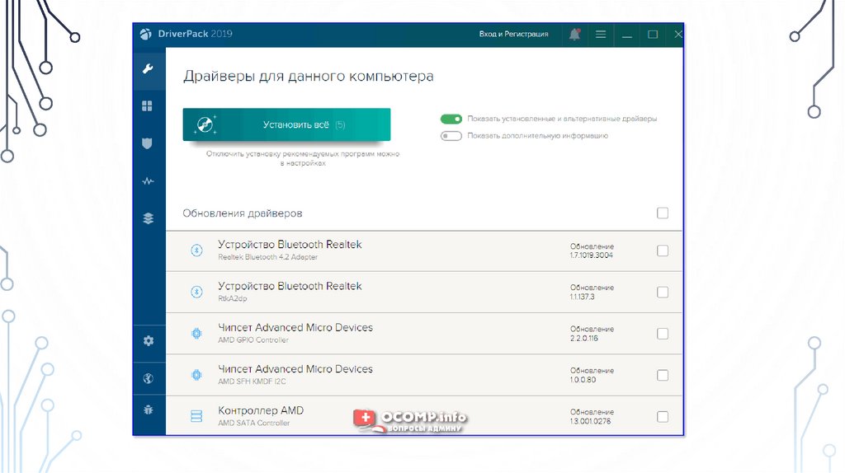Check the RtkA2dp driver checkbox
The width and height of the screenshot is (845, 473).
coord(663,293)
